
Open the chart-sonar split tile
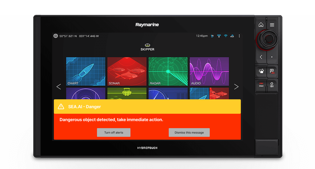coord(209,93)
